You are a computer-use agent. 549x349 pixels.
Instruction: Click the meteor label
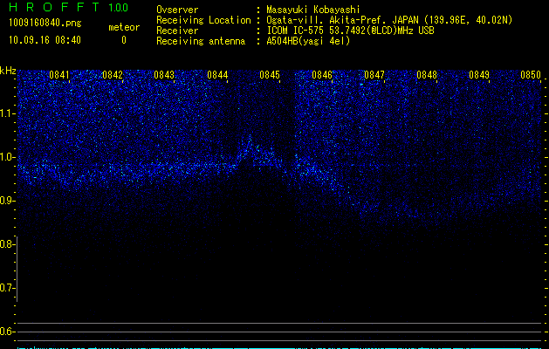point(124,27)
